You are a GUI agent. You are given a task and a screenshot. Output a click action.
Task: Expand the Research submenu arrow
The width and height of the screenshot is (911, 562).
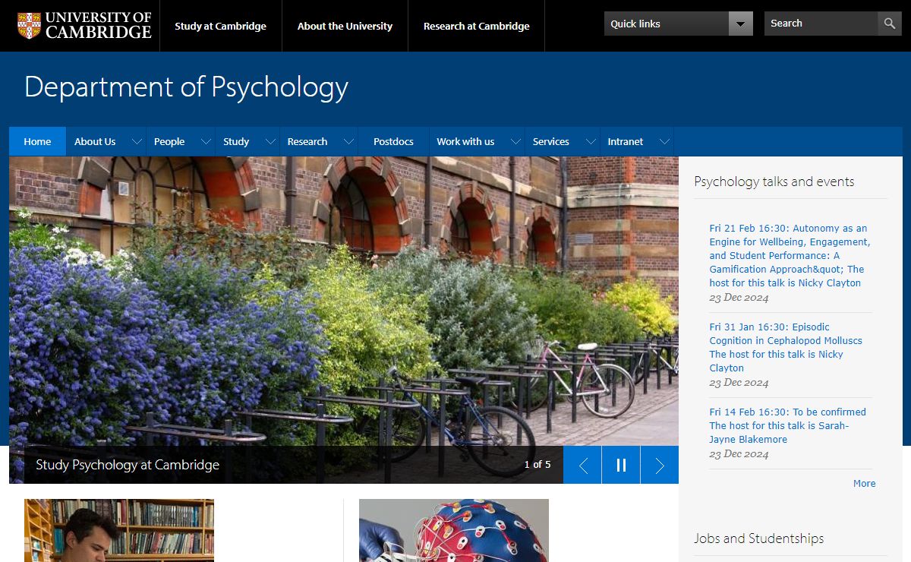[348, 141]
